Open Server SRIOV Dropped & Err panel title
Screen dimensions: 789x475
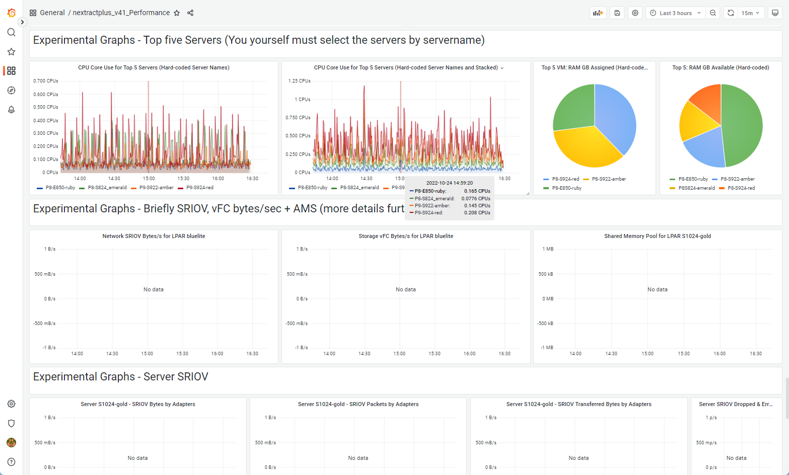point(736,404)
